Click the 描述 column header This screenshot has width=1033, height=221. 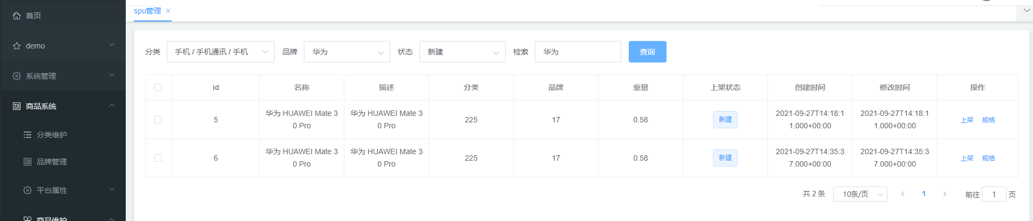tap(386, 87)
